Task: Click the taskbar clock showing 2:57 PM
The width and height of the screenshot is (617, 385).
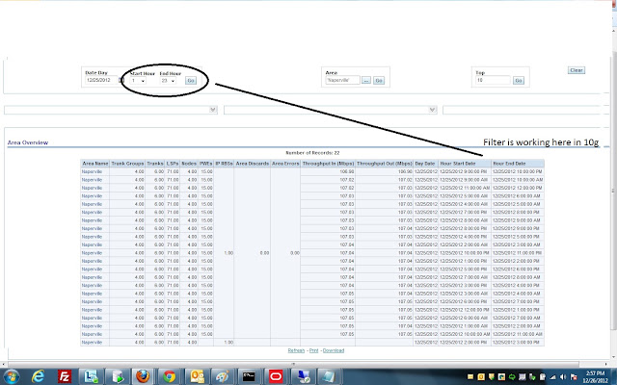Action: [597, 376]
